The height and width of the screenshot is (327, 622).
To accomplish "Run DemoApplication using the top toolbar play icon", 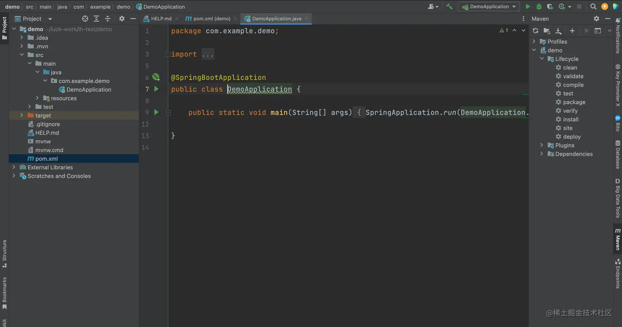I will (x=528, y=7).
